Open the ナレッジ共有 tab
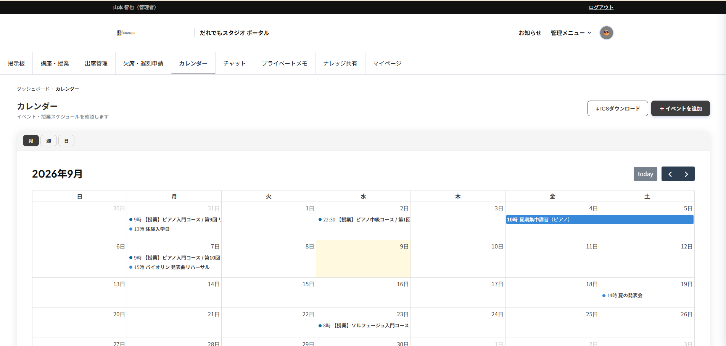726x346 pixels. (x=340, y=63)
